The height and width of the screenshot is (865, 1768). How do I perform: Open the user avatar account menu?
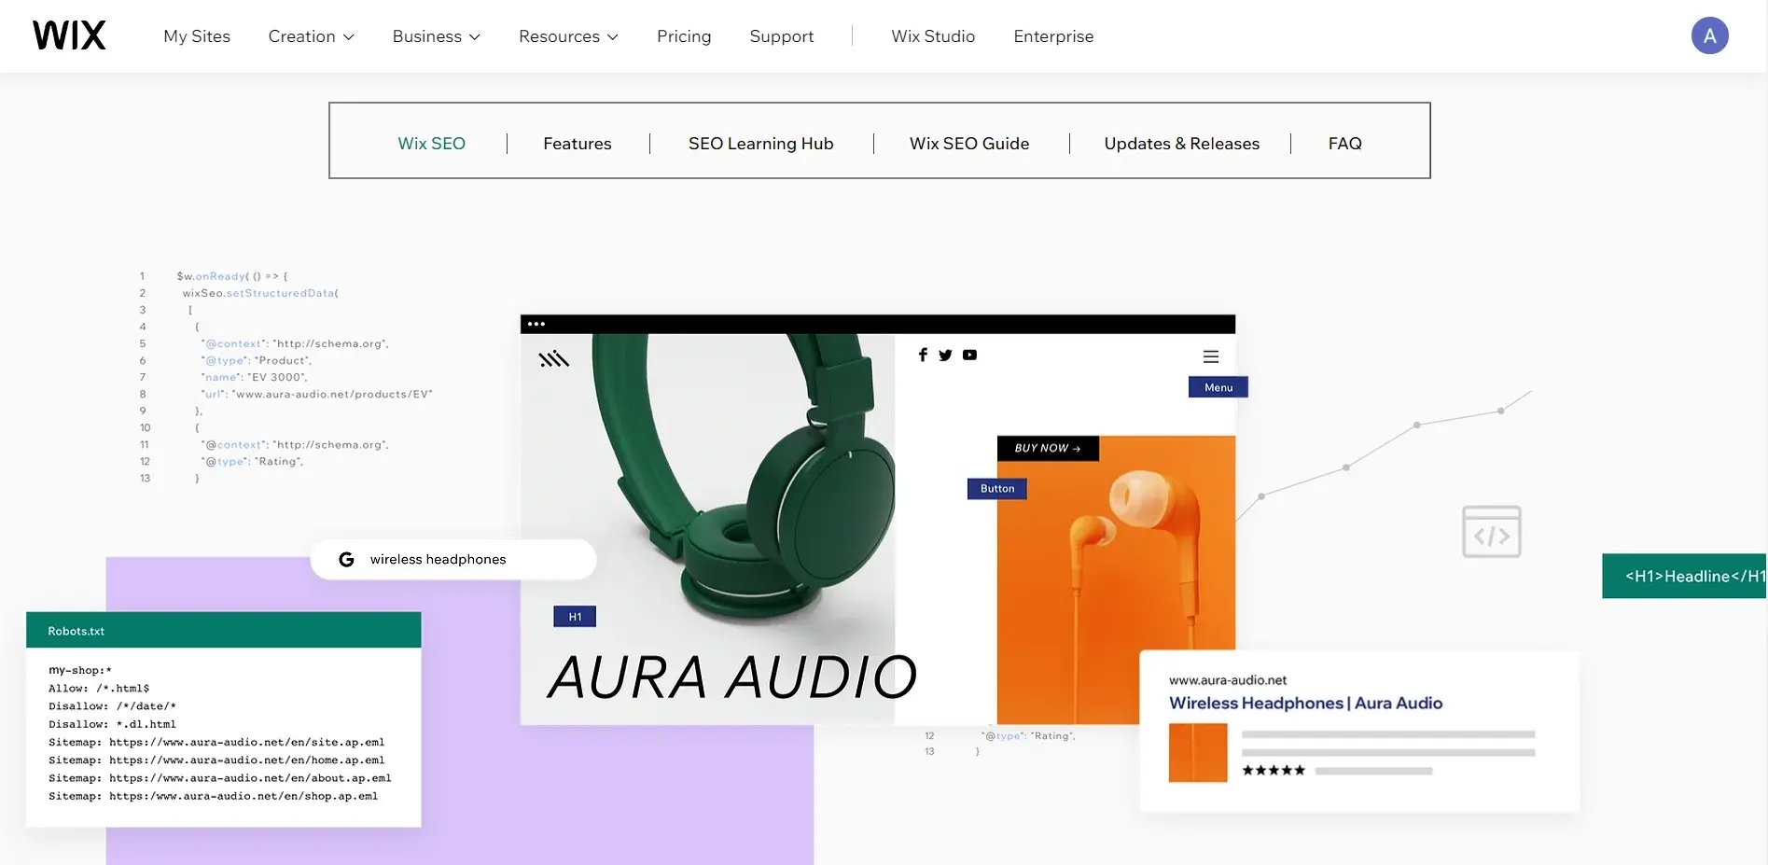1709,35
